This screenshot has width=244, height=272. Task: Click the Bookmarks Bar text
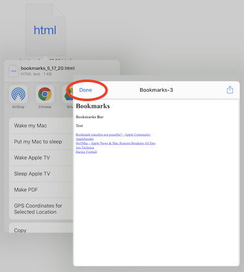point(90,117)
